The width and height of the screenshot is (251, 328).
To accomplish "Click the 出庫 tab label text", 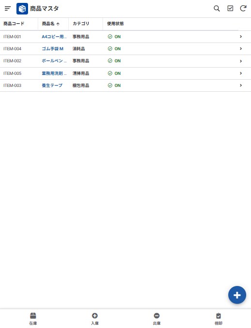I will click(157, 323).
